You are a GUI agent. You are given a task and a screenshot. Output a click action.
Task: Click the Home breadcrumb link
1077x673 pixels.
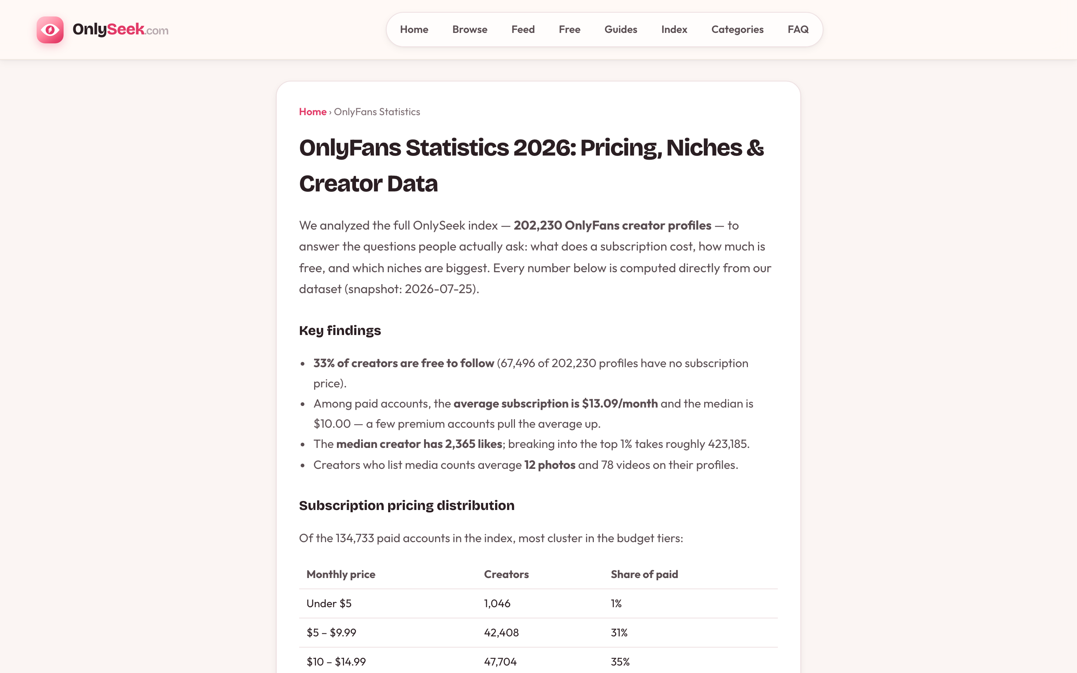[x=312, y=112]
